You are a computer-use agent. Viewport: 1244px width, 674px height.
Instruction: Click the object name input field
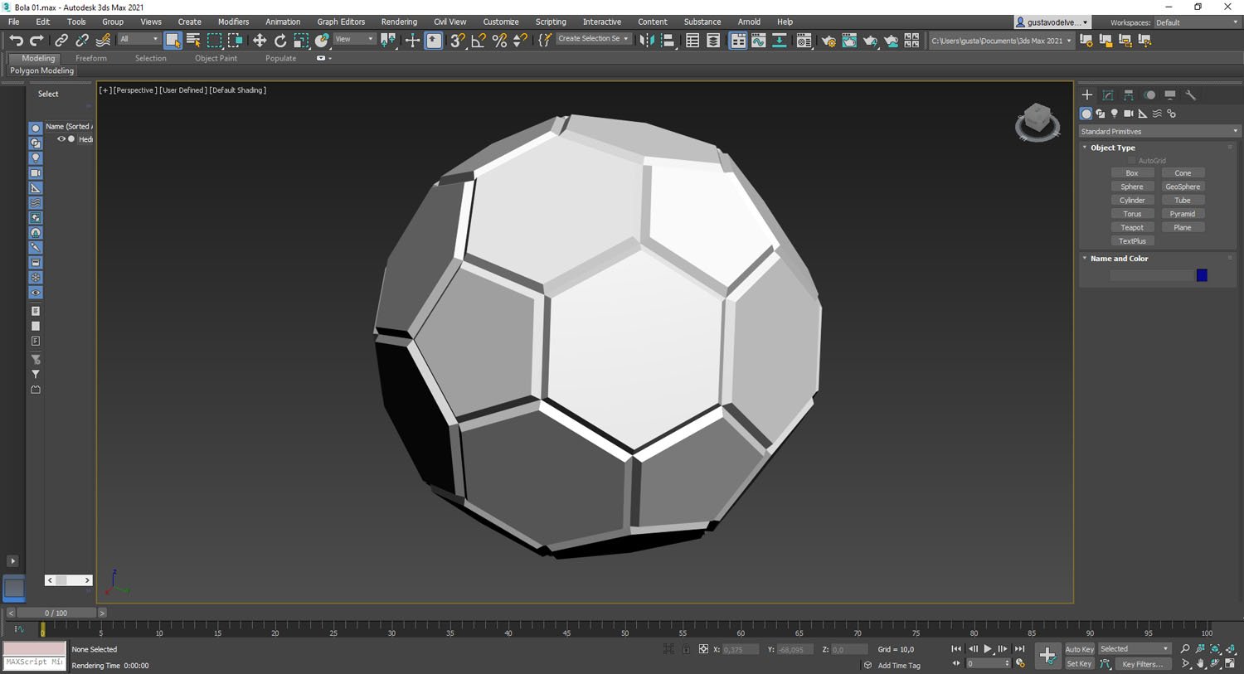coord(1152,275)
